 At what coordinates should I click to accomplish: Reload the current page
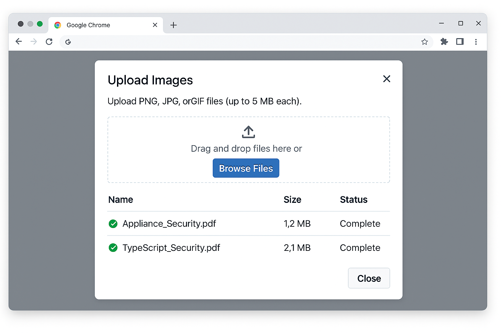[49, 42]
